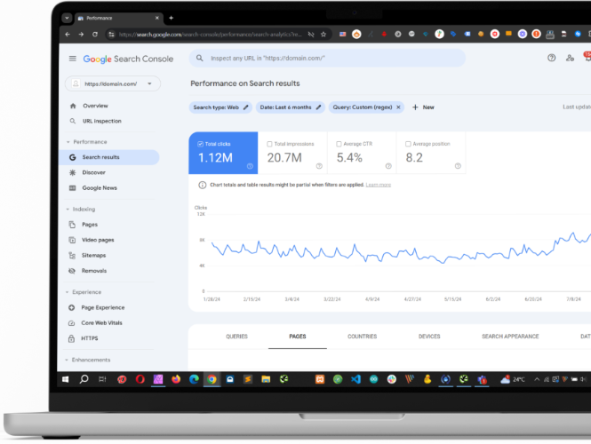Click help icon on Total impressions card
This screenshot has width=591, height=444.
click(319, 166)
